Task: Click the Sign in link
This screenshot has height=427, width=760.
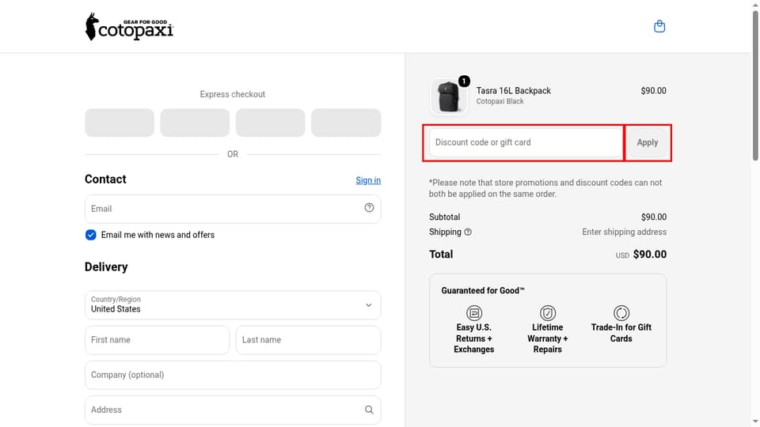Action: 368,180
